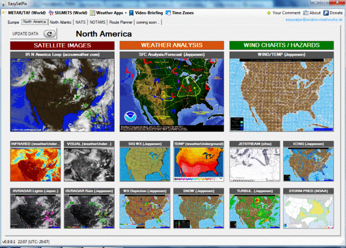Click the SATELLITE IMAGES red header
The width and height of the screenshot is (346, 248).
pos(62,45)
